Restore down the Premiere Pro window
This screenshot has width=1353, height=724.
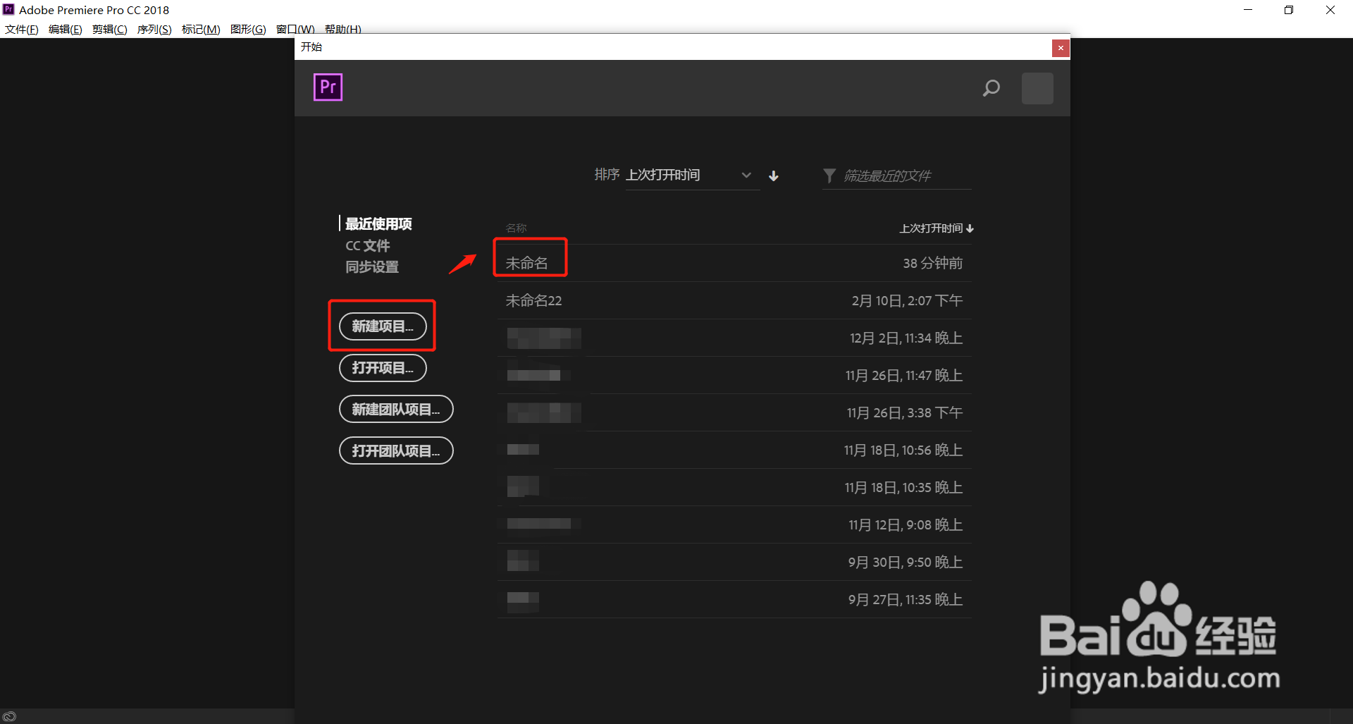pyautogui.click(x=1289, y=10)
